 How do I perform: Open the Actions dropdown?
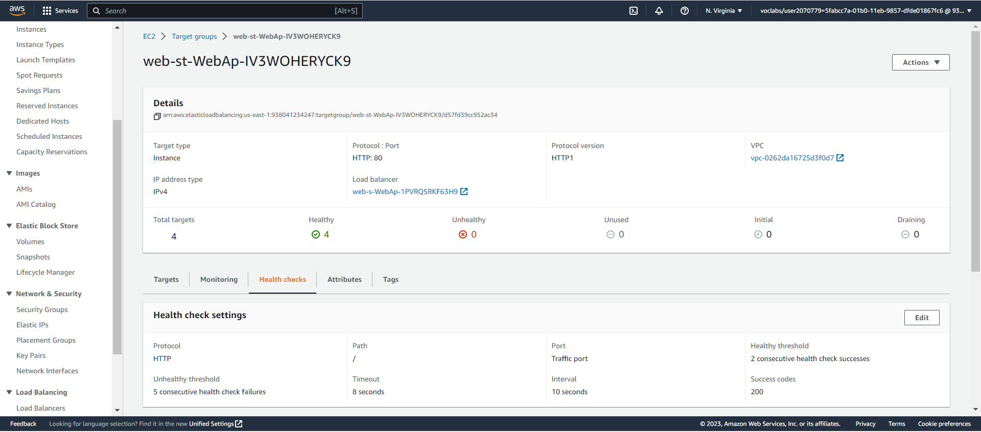tap(921, 62)
